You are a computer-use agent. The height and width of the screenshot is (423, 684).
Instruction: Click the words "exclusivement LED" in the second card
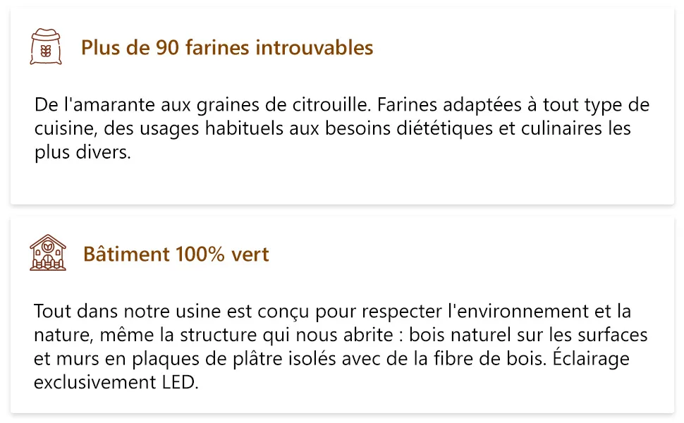click(x=115, y=382)
